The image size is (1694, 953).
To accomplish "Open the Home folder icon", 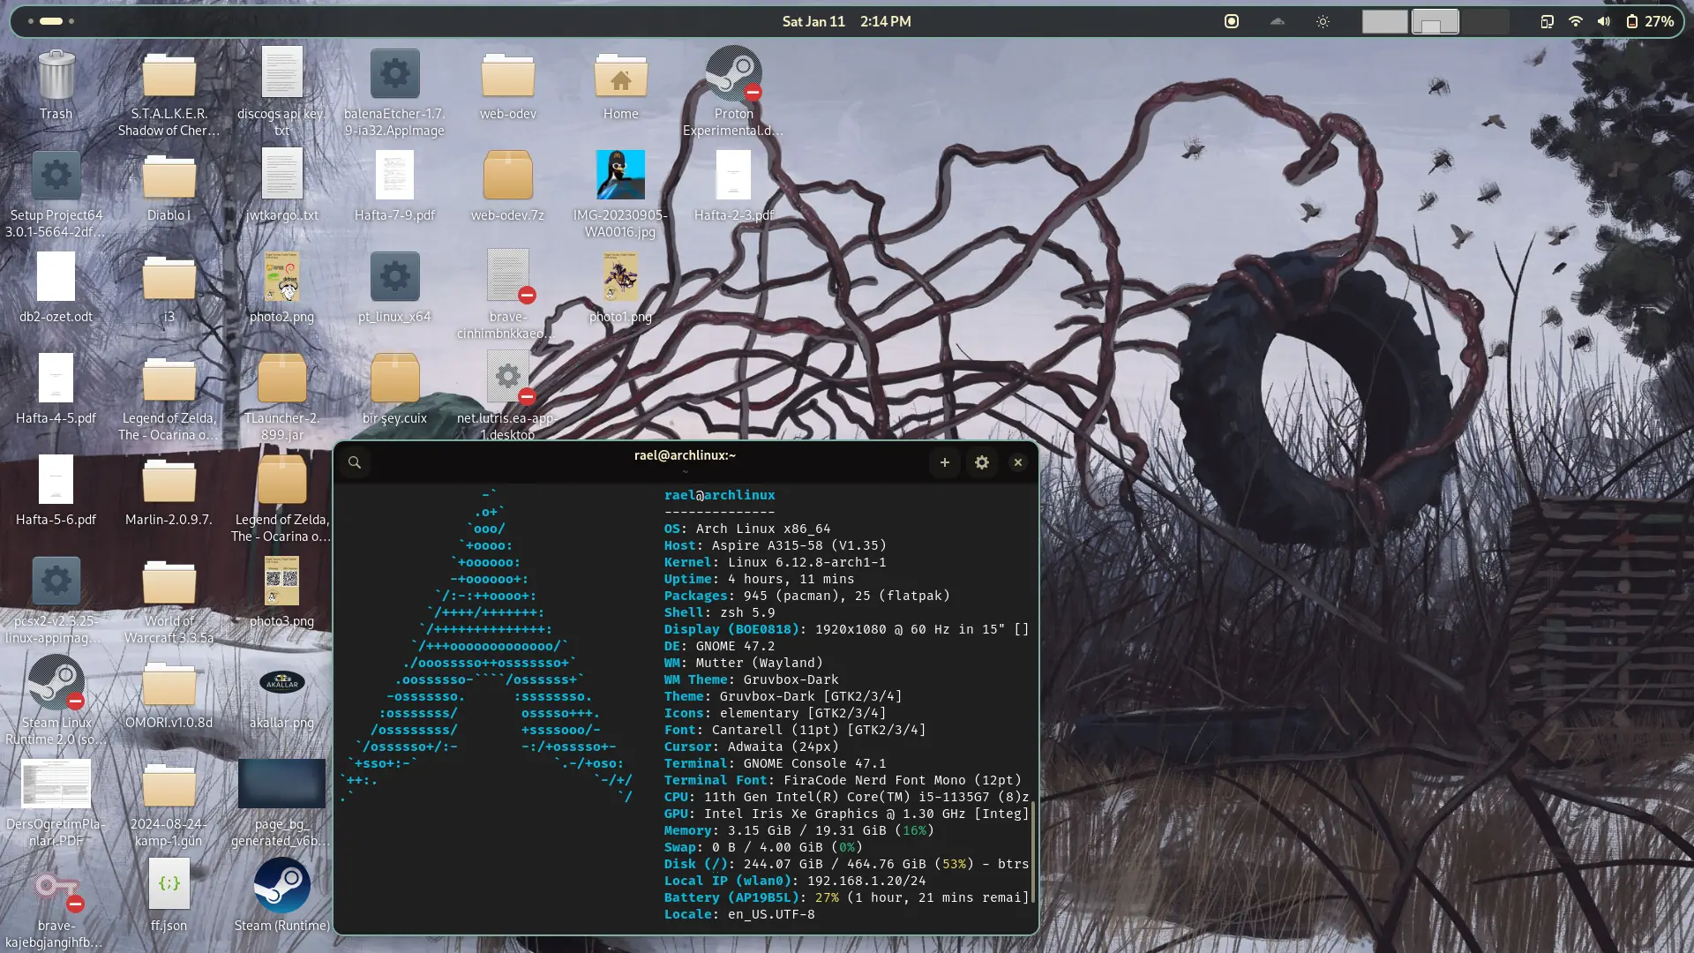I will click(x=621, y=75).
